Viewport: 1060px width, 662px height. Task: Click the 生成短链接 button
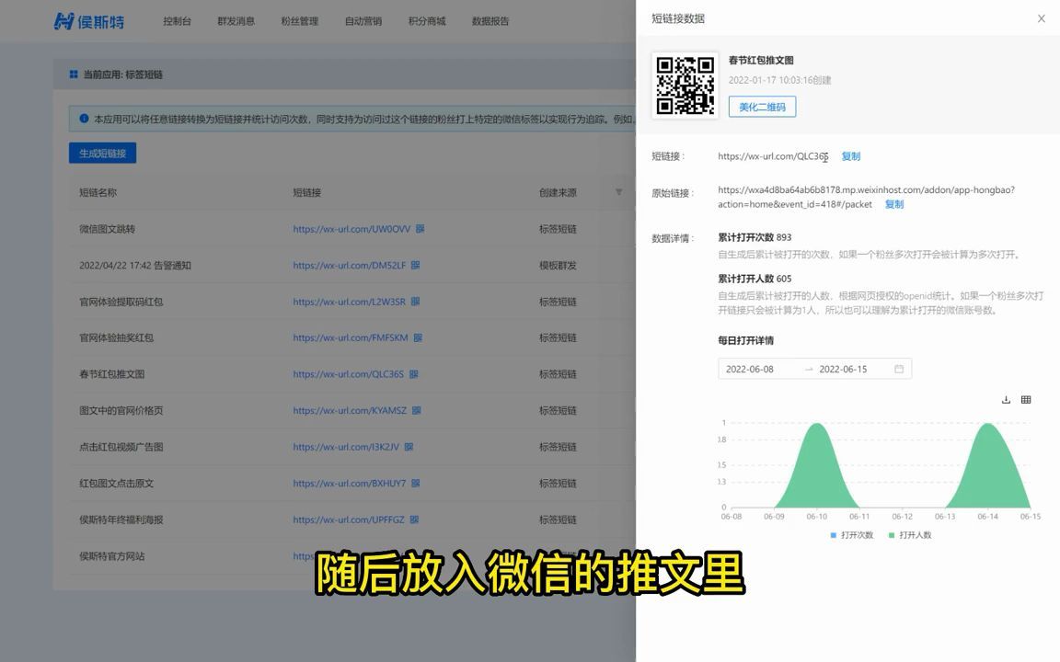click(x=101, y=153)
